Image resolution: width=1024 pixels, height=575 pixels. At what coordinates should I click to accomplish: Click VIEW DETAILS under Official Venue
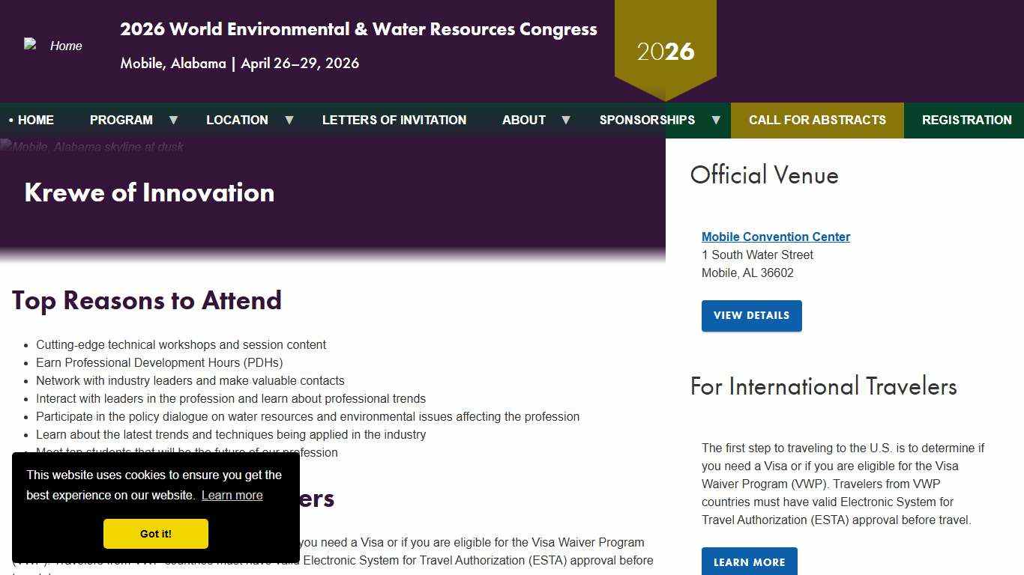tap(751, 315)
